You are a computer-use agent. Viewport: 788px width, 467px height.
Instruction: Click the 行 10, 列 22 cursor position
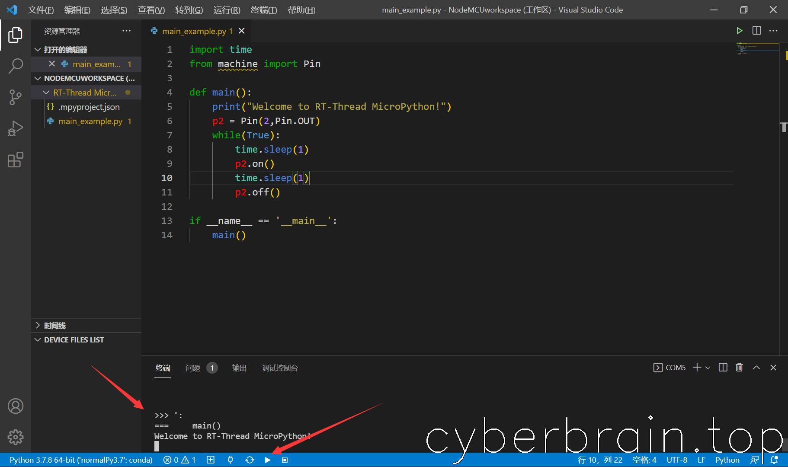coord(600,460)
